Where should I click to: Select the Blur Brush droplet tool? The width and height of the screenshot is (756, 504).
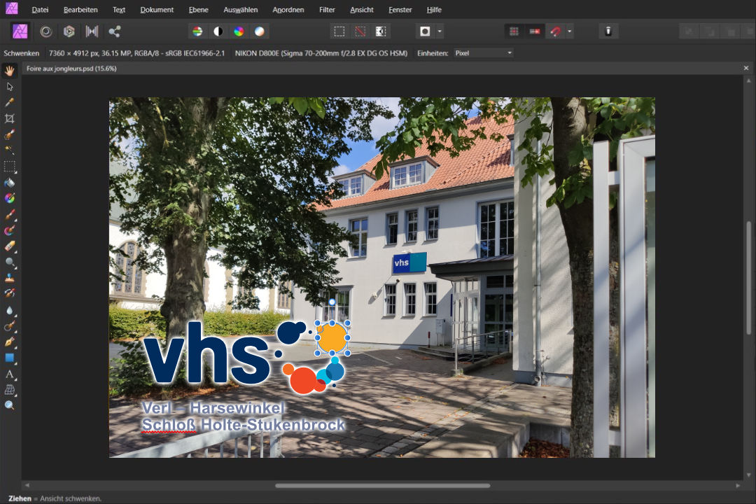tap(10, 310)
